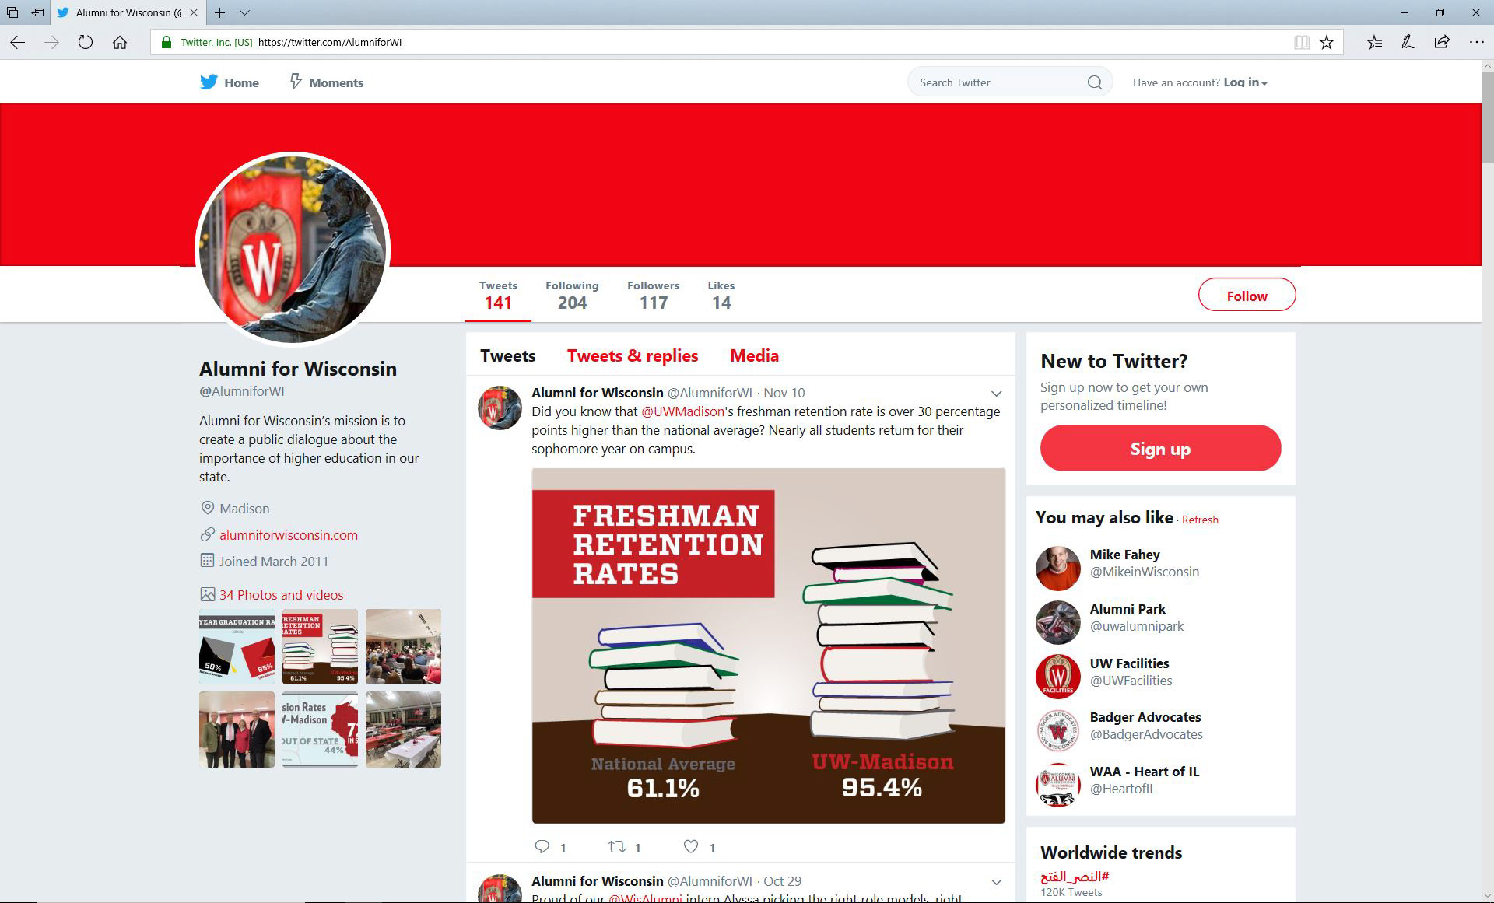Viewport: 1494px width, 903px height.
Task: Open browser Share icon
Action: click(1442, 42)
